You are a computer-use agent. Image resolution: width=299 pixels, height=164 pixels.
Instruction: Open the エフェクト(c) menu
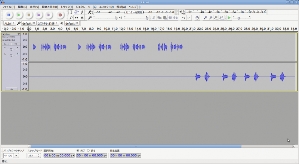coord(107,7)
